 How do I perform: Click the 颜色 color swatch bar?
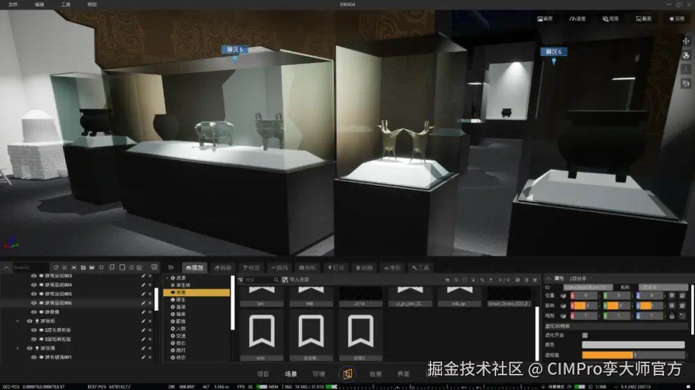click(633, 345)
